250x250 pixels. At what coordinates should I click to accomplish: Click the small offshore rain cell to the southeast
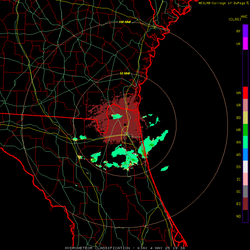165,169
